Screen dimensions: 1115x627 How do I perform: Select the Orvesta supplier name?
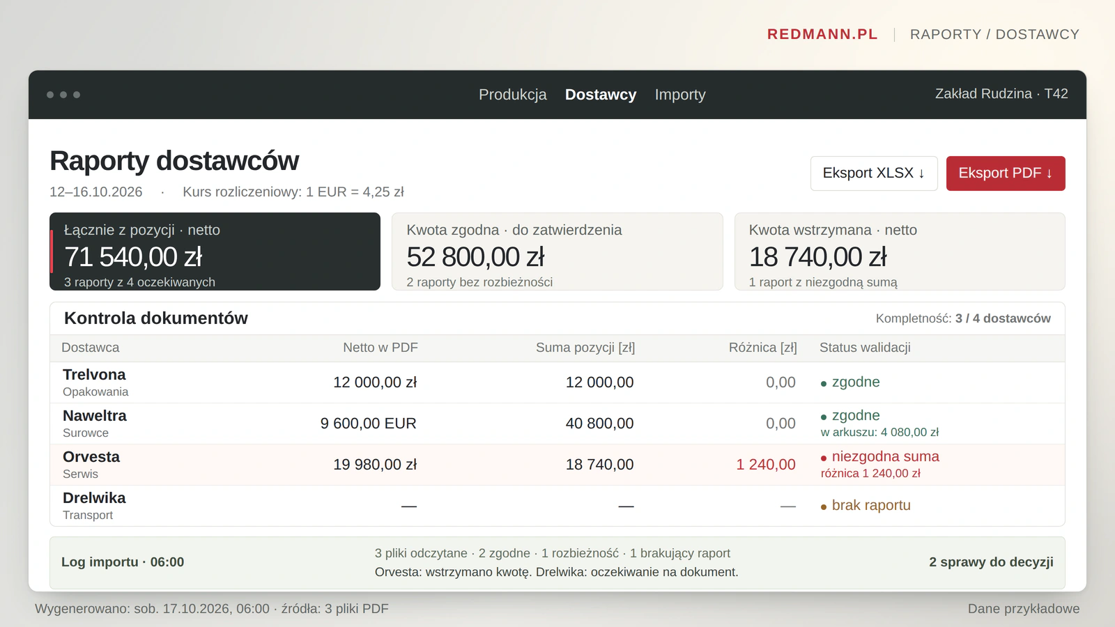[91, 457]
